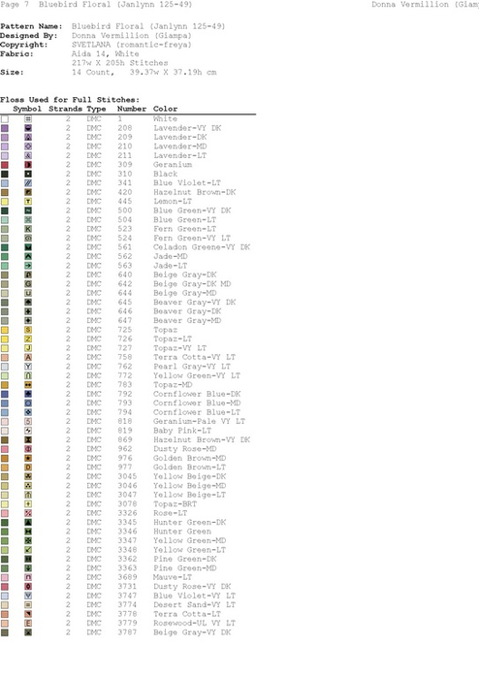Image resolution: width=479 pixels, height=678 pixels.
Task: Click the text '217w X 205h Stitches'
Action: (120, 63)
